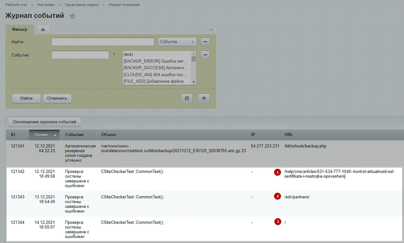Click IP address 54.217.223.231
Viewport: 404px width, 243px height.
(265, 146)
